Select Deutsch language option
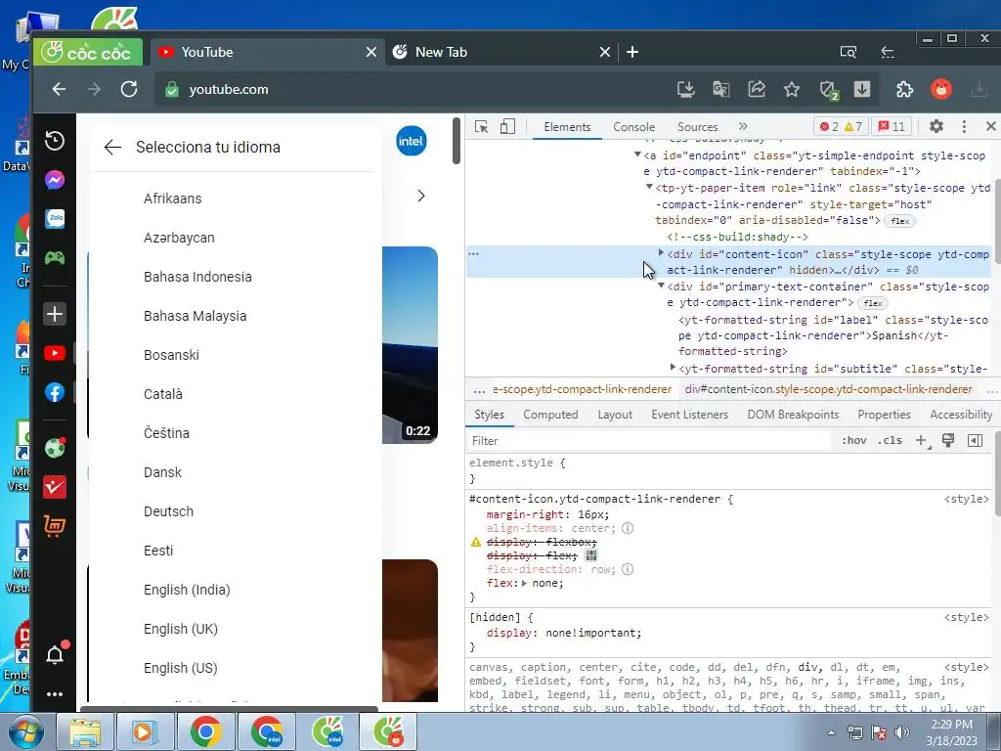 click(168, 511)
